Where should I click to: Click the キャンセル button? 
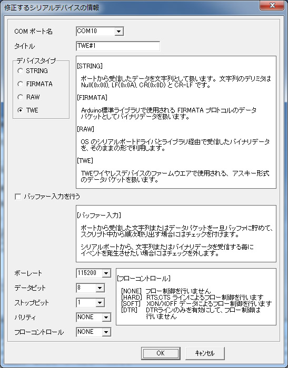[x=205, y=353]
